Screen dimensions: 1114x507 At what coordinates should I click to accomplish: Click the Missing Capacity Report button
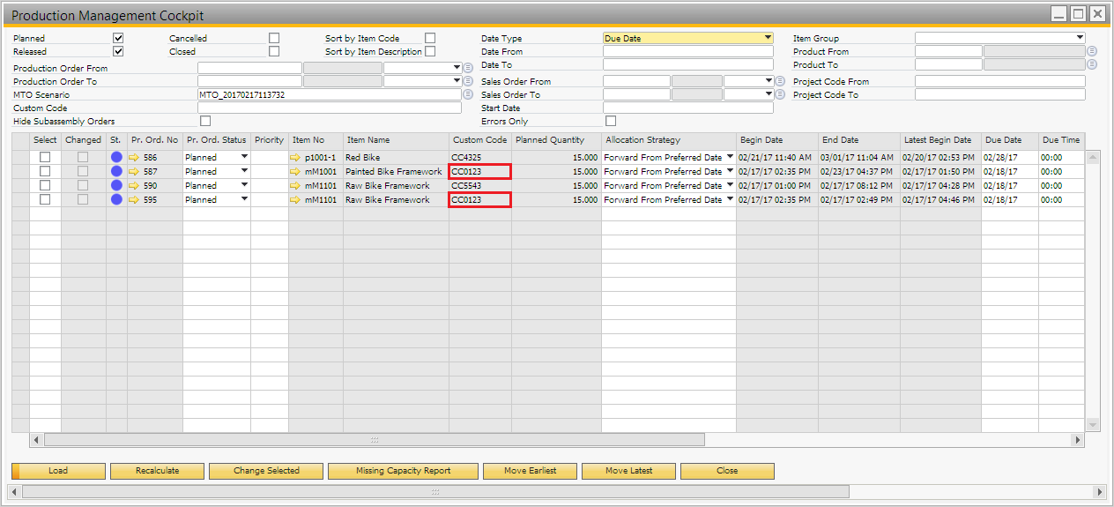click(403, 471)
